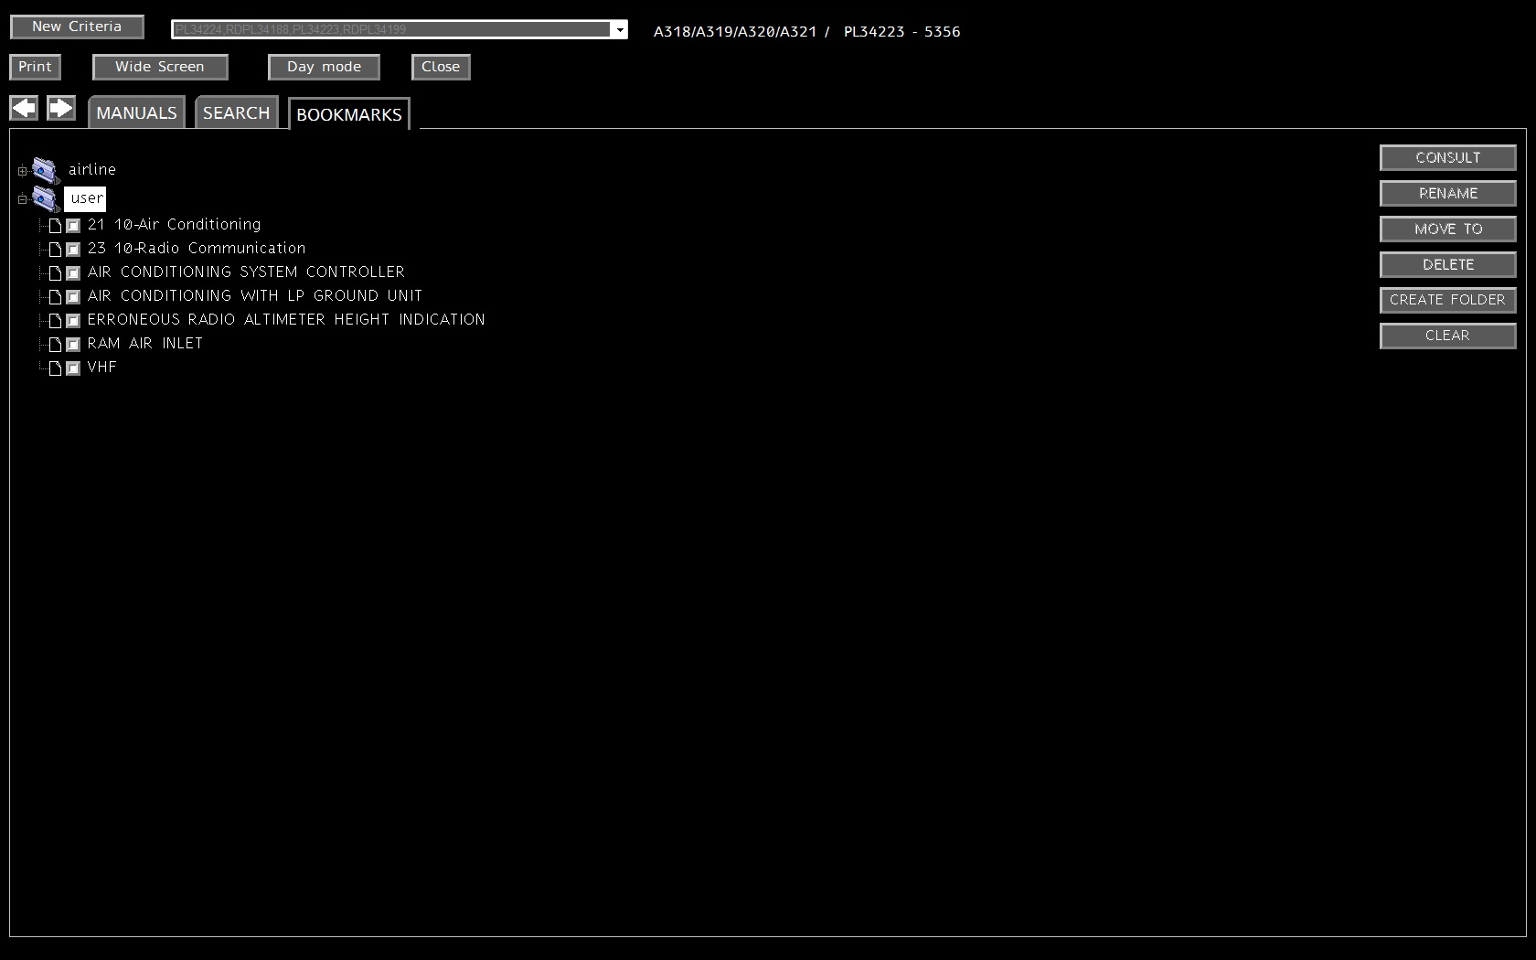Switch to the MANUALS tab
The image size is (1536, 960).
click(136, 113)
